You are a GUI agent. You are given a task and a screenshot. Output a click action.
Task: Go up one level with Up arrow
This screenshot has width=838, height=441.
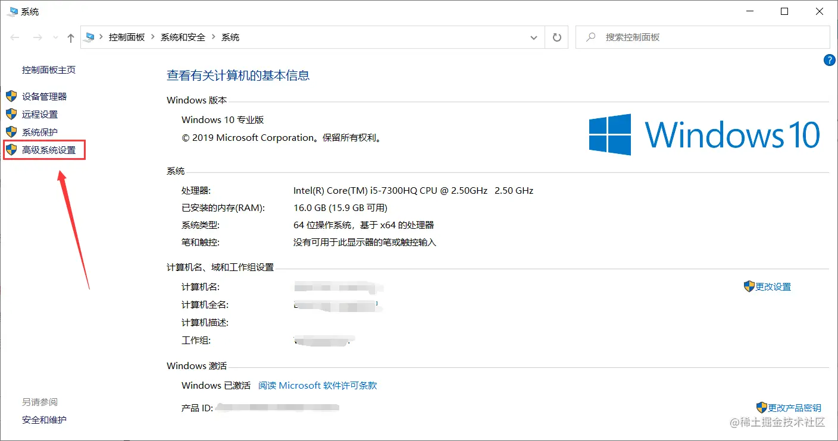click(x=71, y=37)
